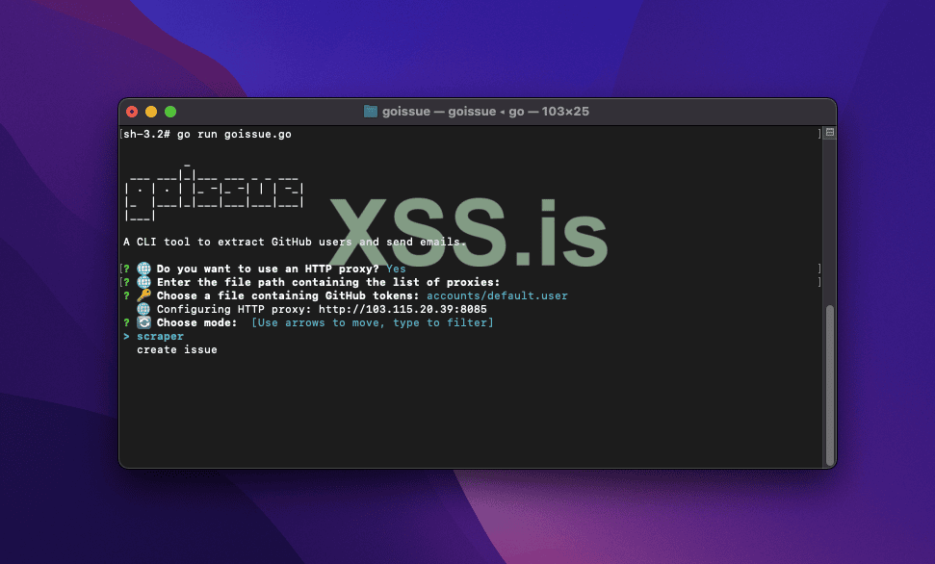This screenshot has height=564, width=935.
Task: Click the 'Choose mode:' prompt label
Action: pos(196,322)
